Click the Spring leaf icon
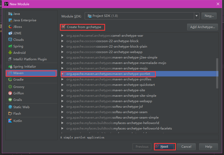224x155 pixels. 10,46
